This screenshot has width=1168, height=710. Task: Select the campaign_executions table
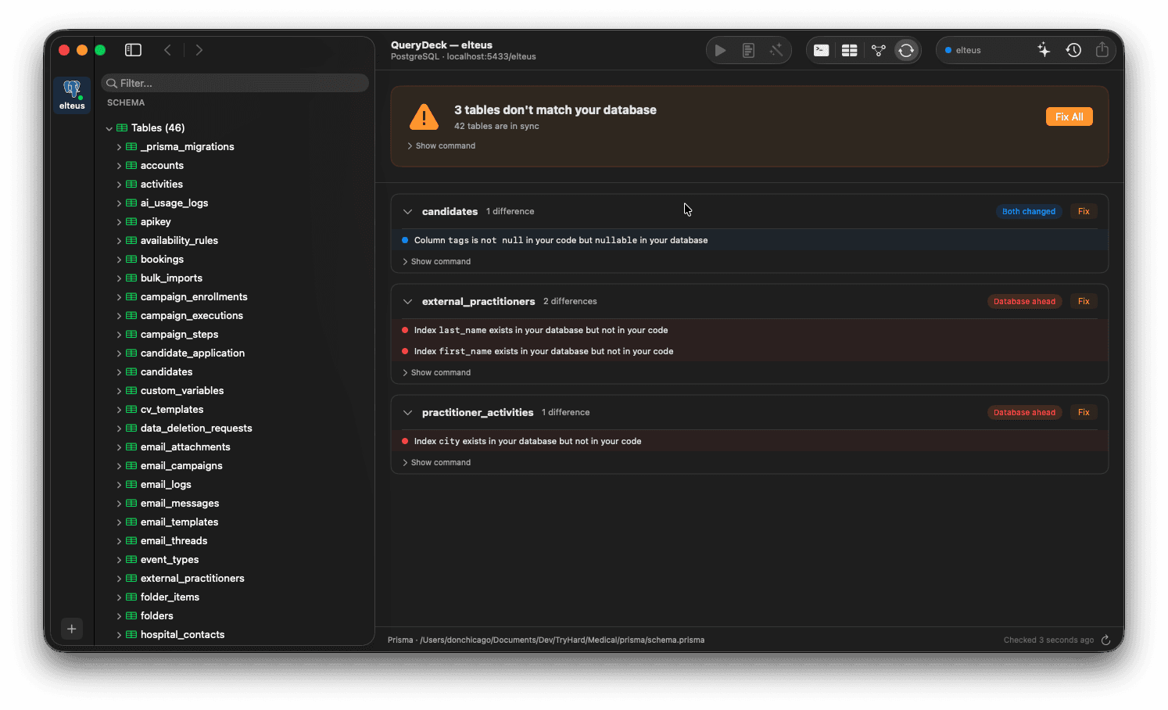coord(192,316)
